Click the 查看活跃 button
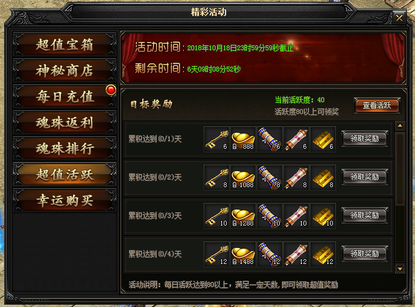 coord(377,106)
